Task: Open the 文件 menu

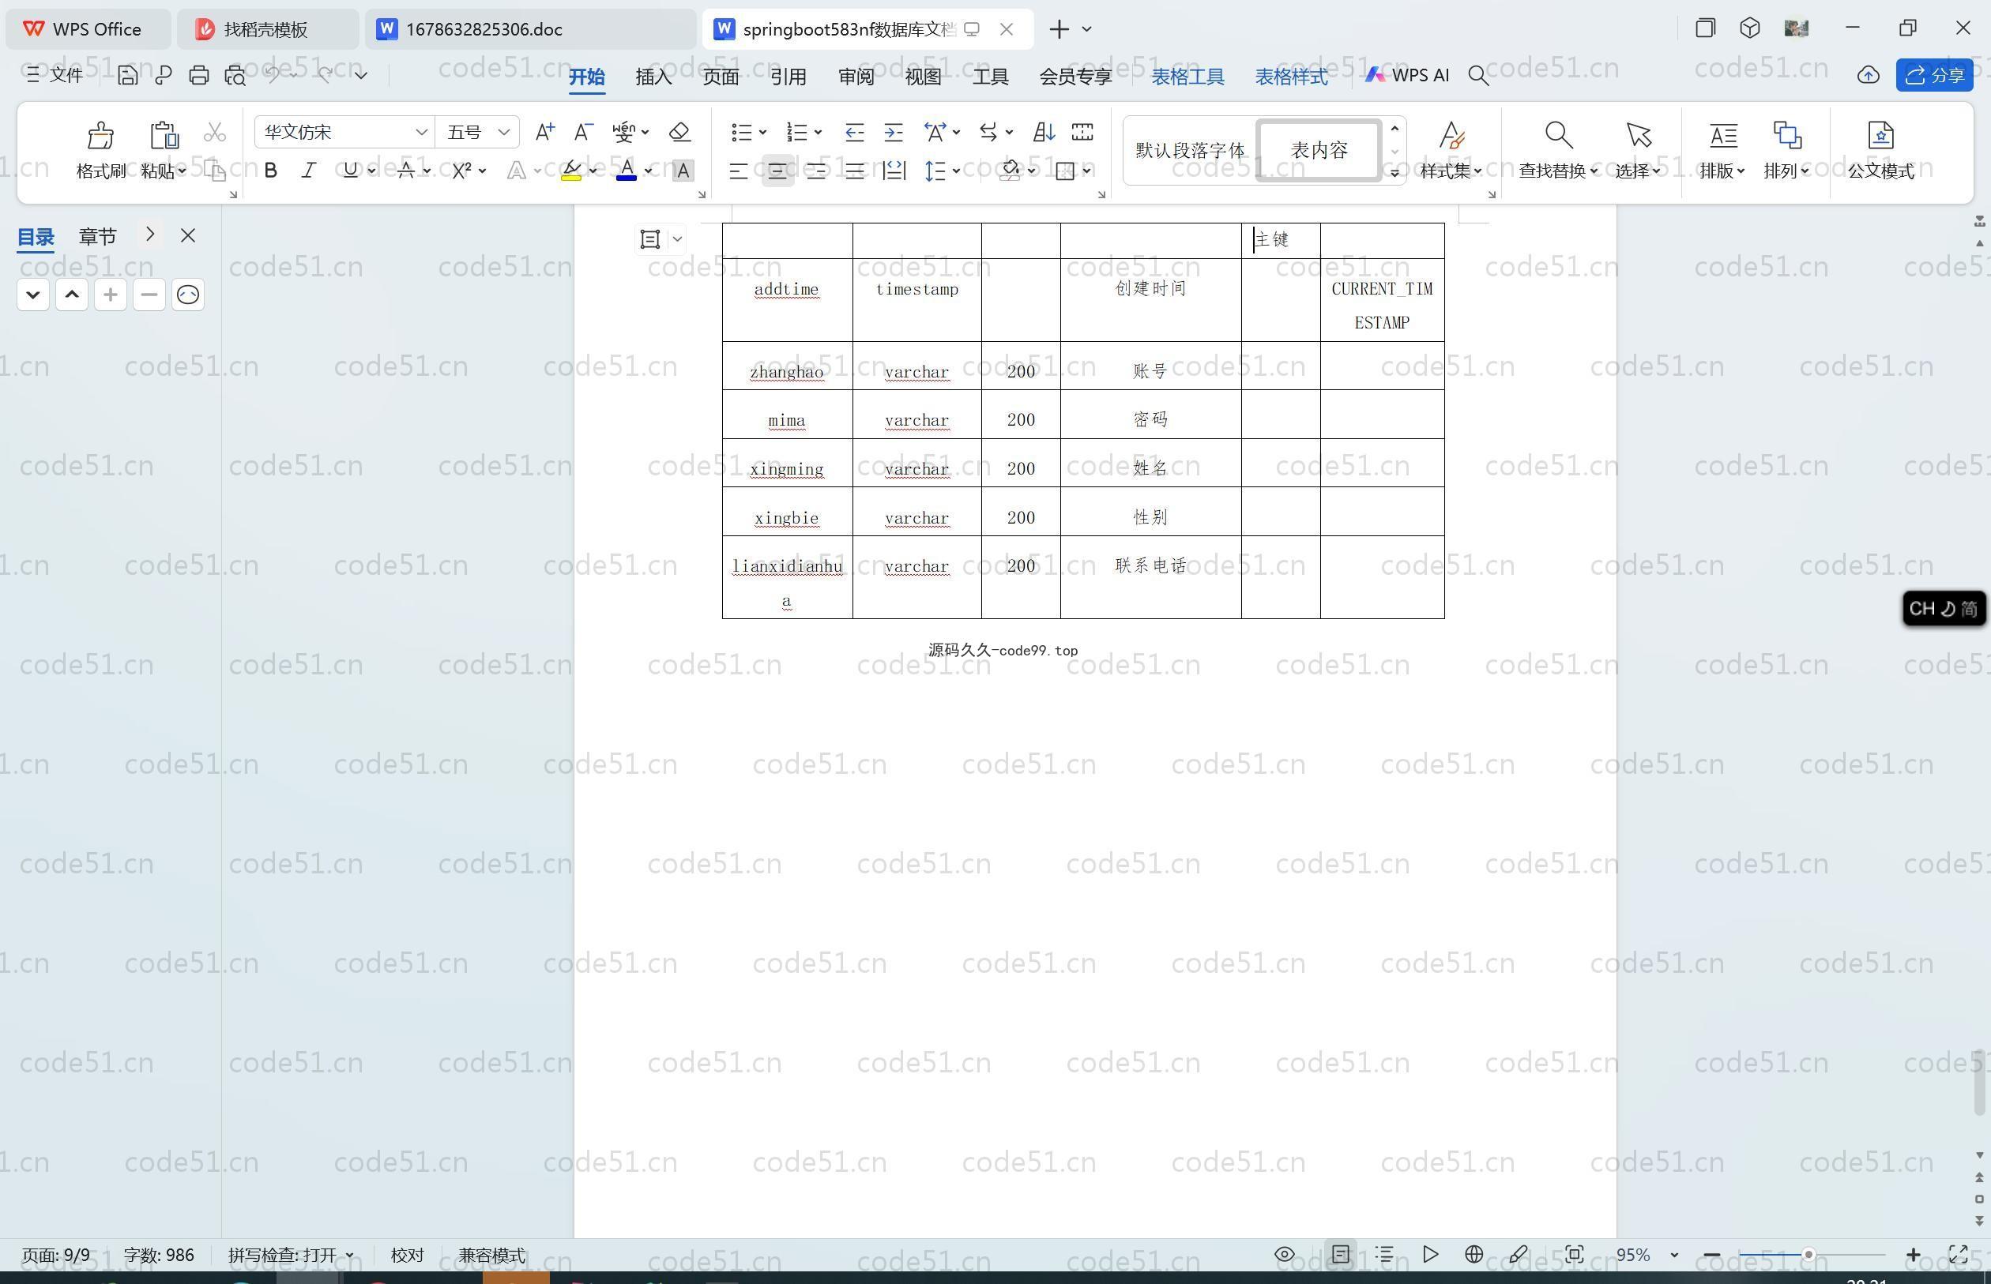Action: 55,75
